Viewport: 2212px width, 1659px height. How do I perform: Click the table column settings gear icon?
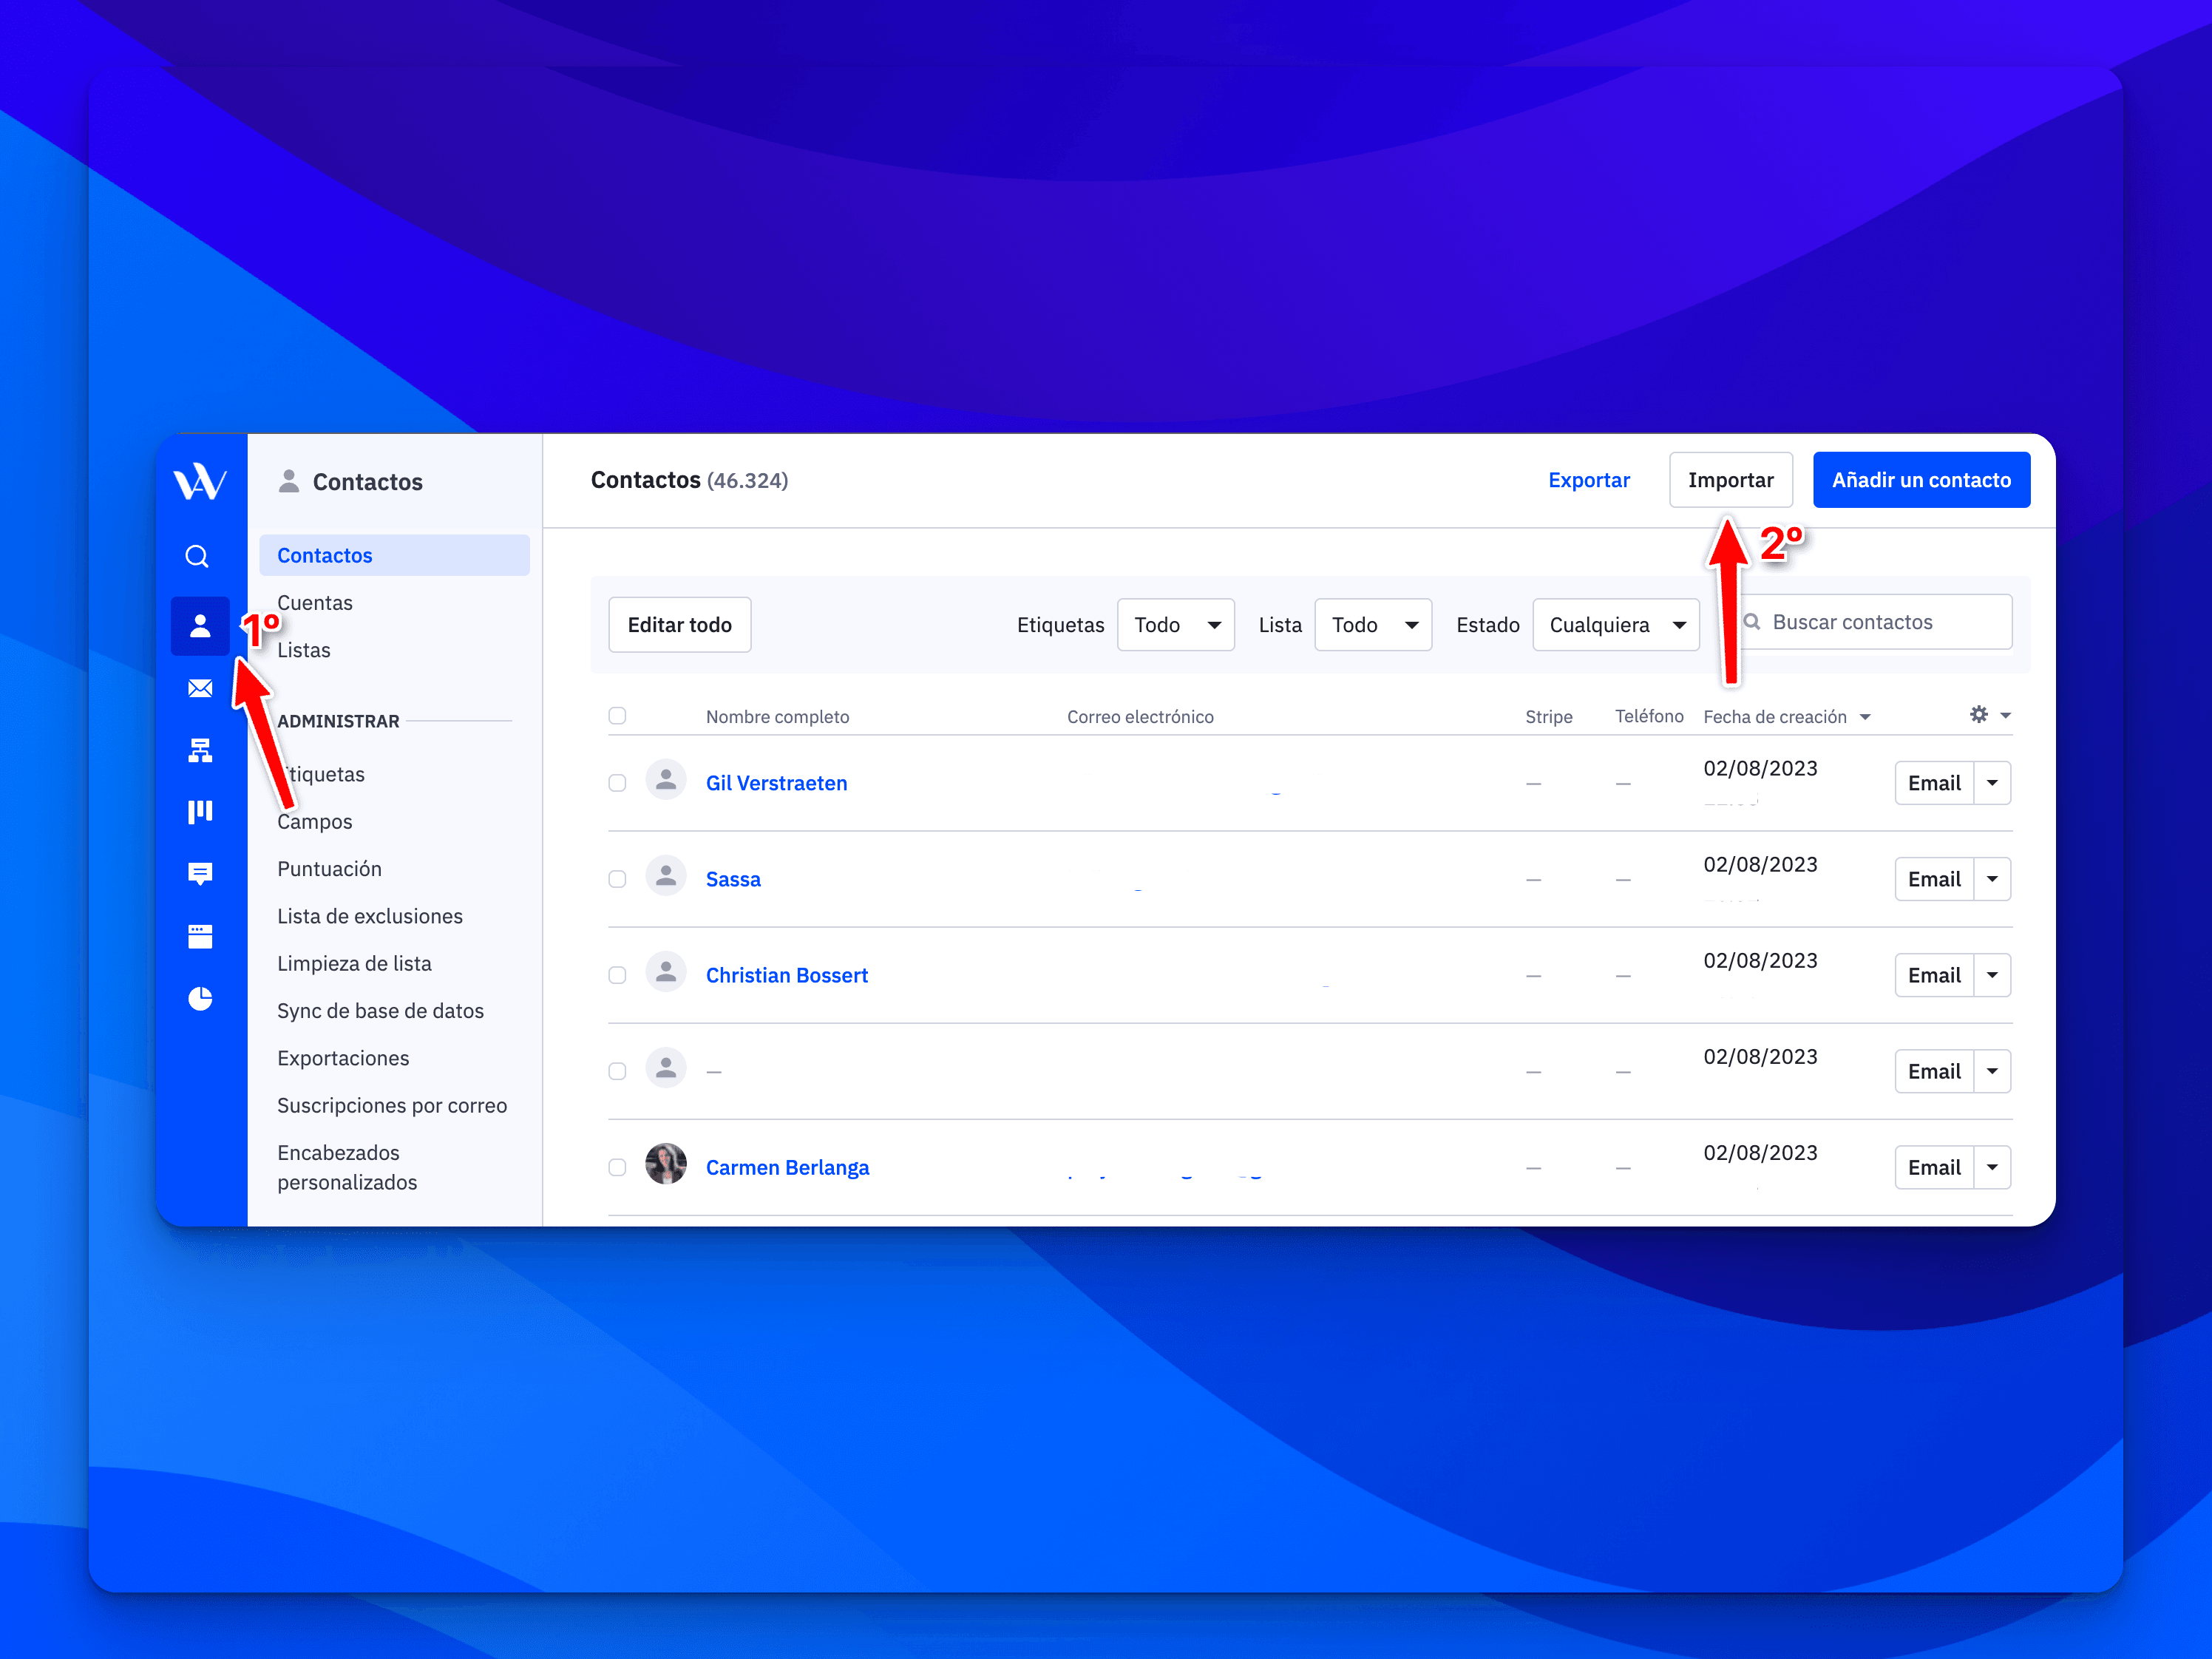1979,714
